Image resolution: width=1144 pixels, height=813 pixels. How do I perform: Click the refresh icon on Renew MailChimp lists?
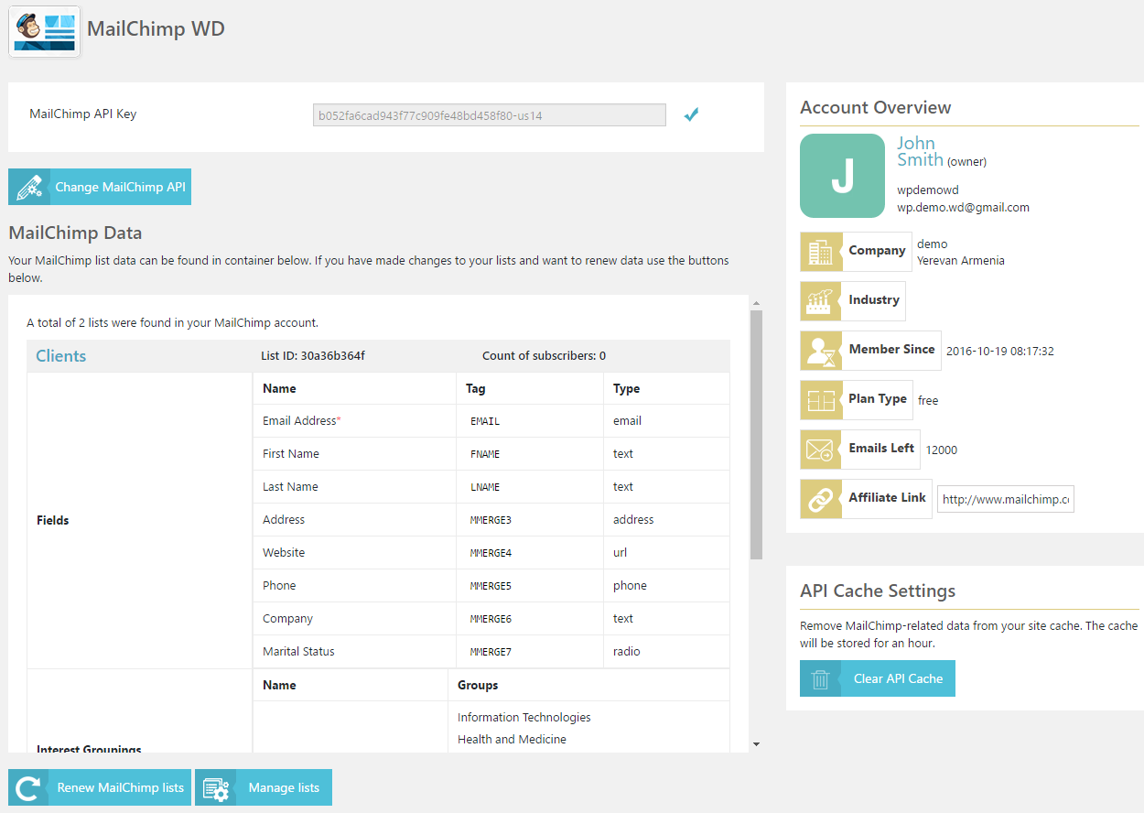coord(28,787)
